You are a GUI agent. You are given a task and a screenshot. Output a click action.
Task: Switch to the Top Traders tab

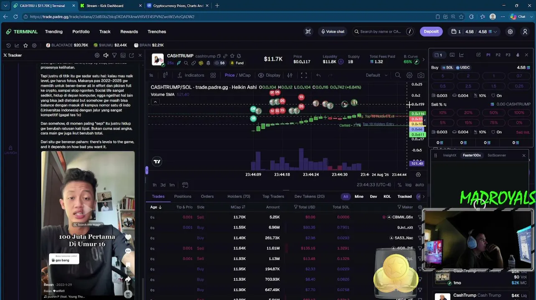click(x=273, y=197)
